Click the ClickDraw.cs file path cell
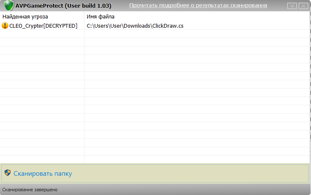Viewport: 311px width, 195px height. click(135, 26)
